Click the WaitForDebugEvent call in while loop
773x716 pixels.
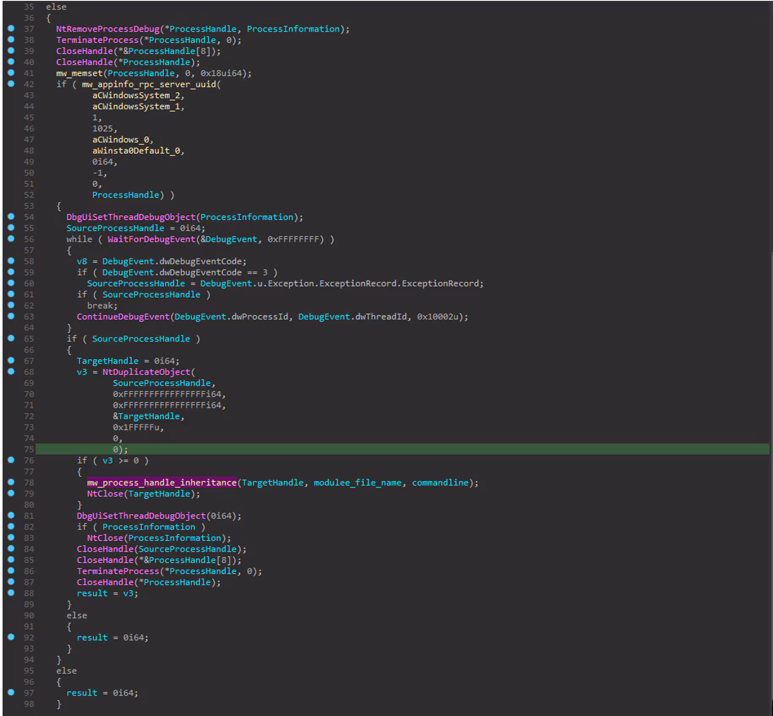coord(151,239)
